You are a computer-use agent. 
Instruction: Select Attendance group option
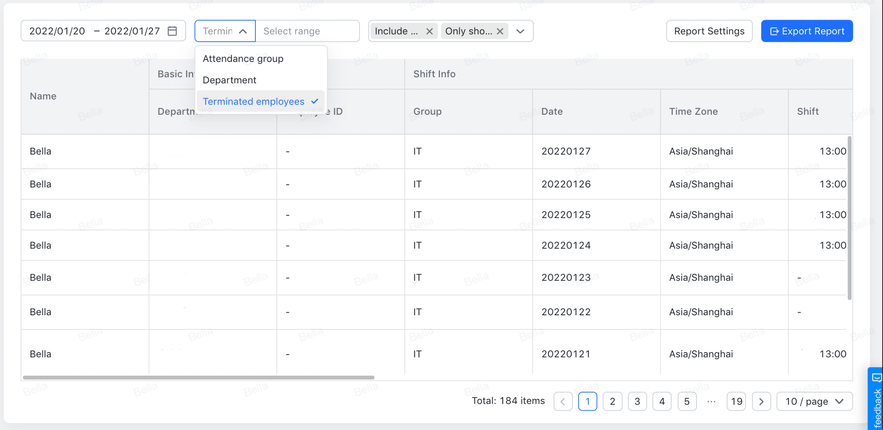click(x=243, y=59)
